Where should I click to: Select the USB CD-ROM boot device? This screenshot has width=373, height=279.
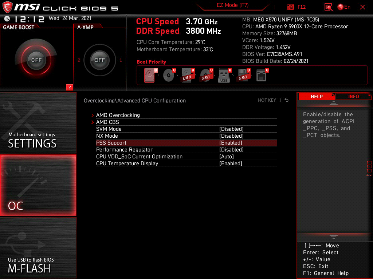[207, 75]
